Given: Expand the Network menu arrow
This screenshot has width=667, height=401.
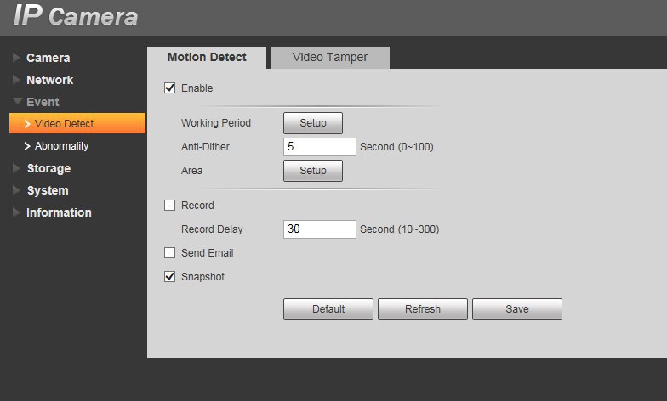Looking at the screenshot, I should click(16, 80).
